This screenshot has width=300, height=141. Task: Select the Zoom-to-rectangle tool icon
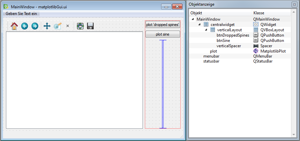[57, 26]
